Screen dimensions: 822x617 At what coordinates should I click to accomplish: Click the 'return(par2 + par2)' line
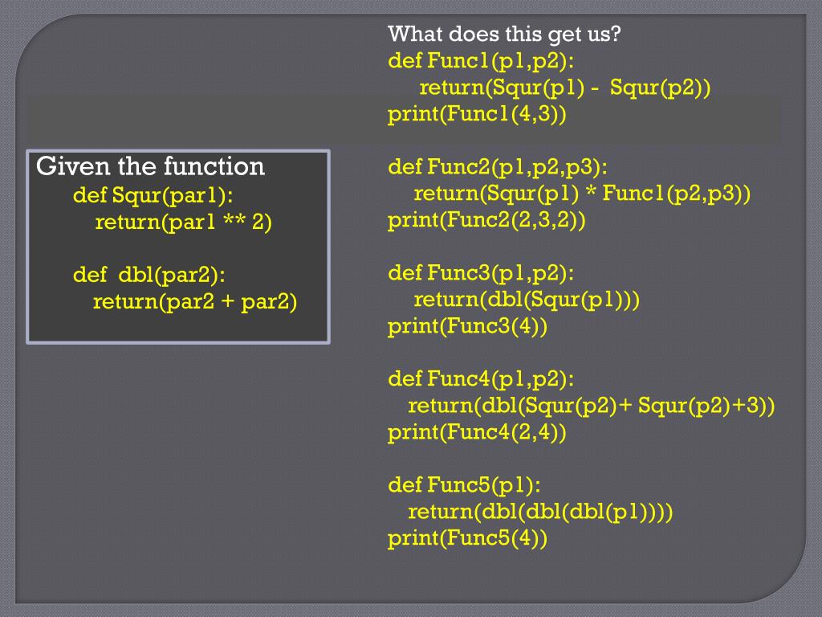(195, 302)
